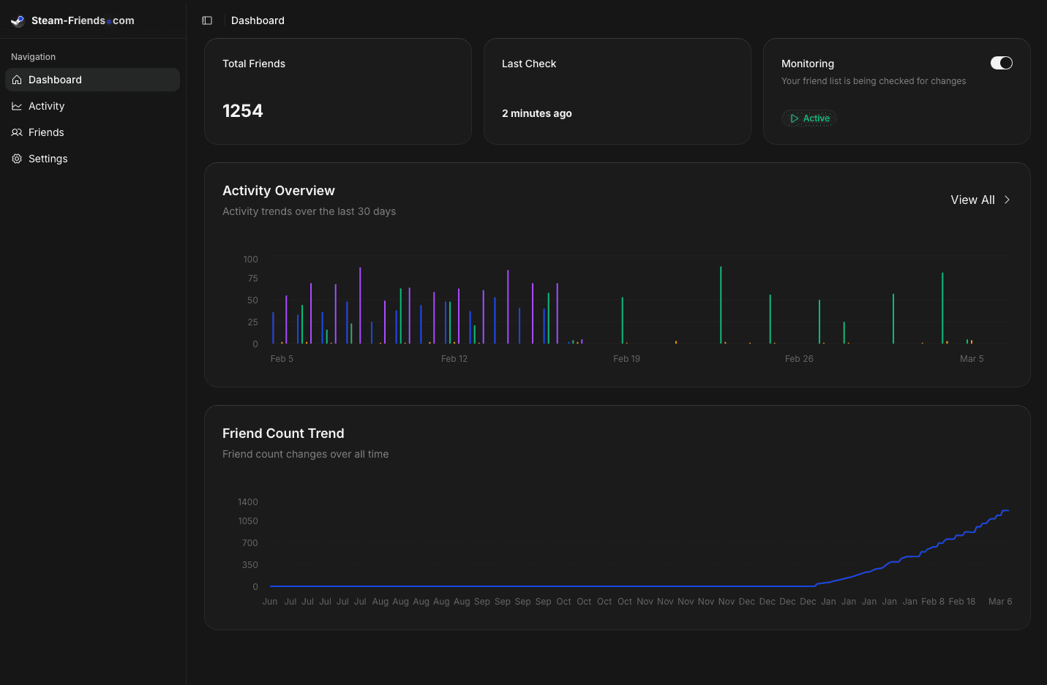
Task: Select the people icon next to Friends
Action: click(16, 132)
